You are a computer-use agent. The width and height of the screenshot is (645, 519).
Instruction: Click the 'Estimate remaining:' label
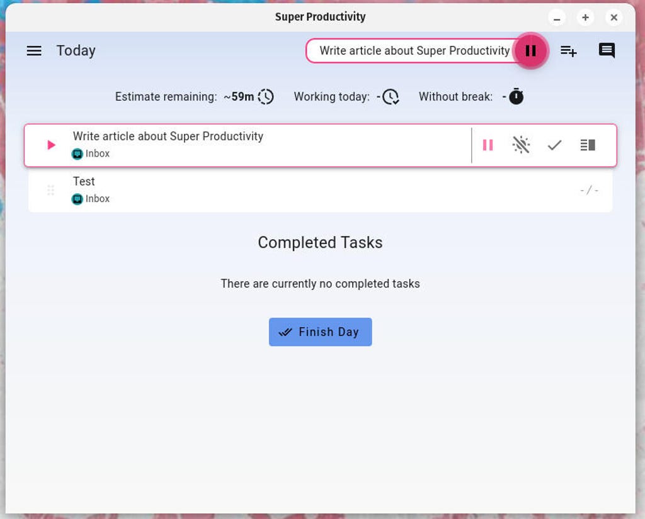[166, 97]
